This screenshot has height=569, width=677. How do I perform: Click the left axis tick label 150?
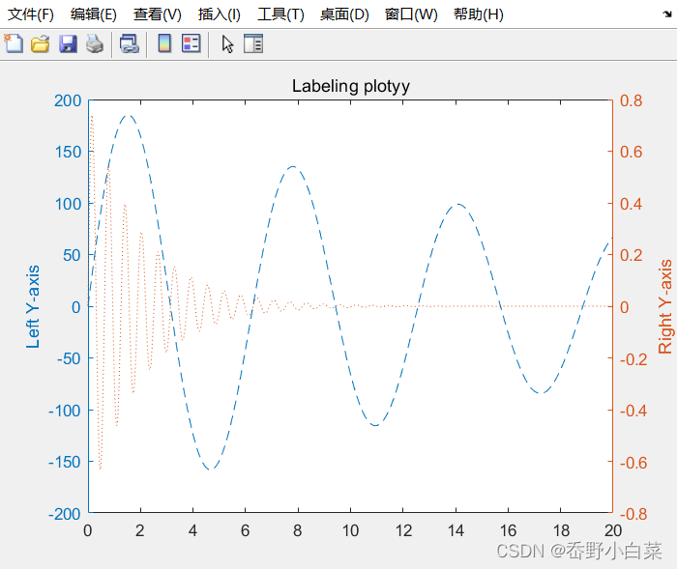click(x=69, y=152)
